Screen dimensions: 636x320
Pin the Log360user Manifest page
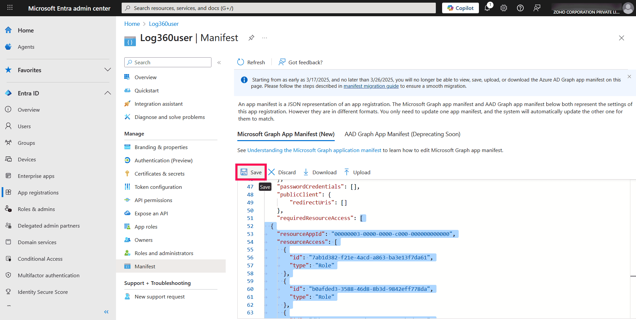[251, 38]
